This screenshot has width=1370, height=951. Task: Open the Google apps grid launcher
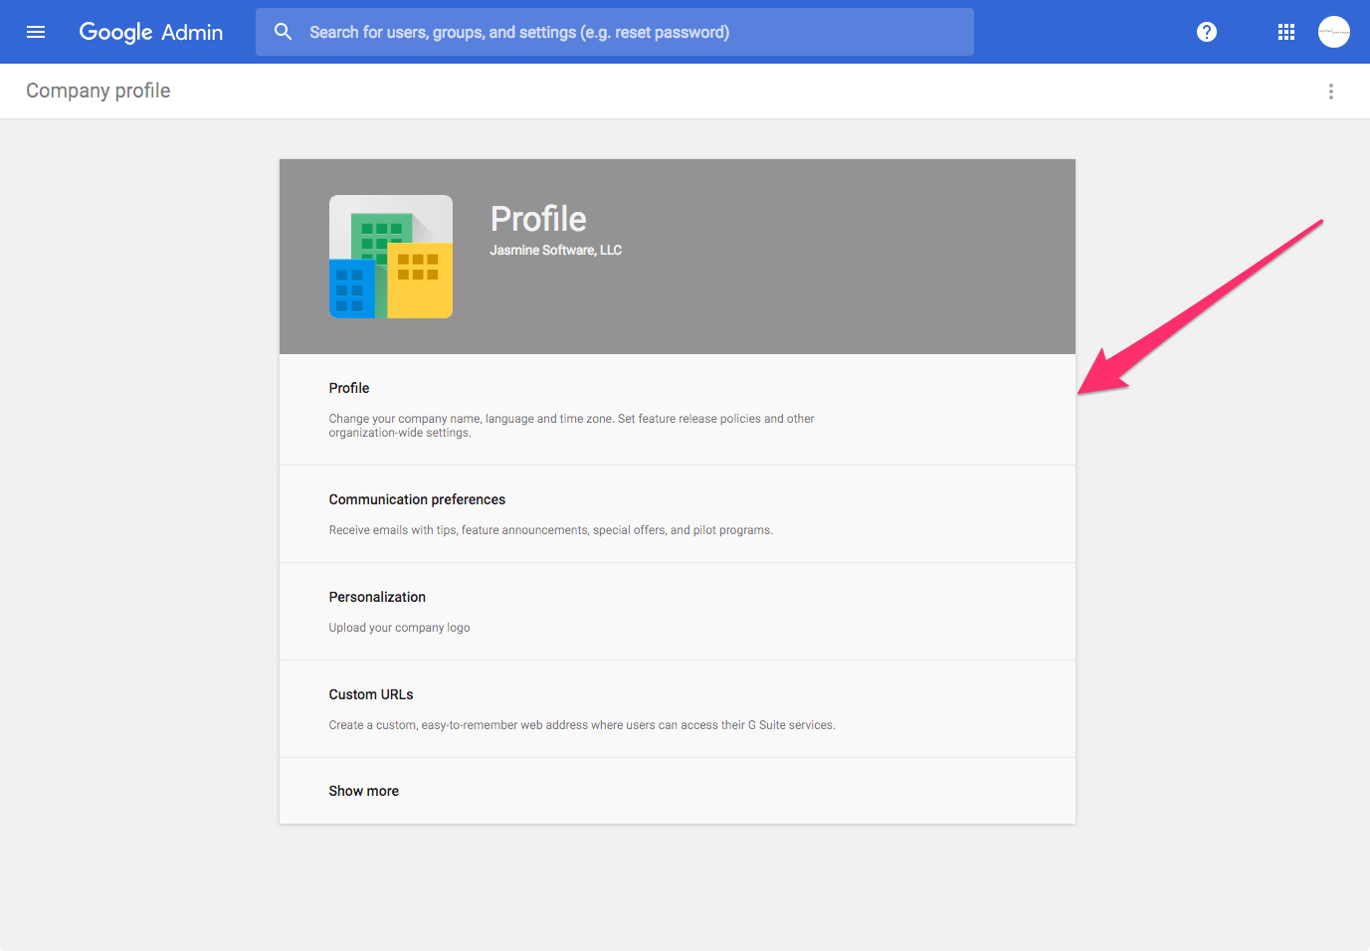coord(1286,32)
